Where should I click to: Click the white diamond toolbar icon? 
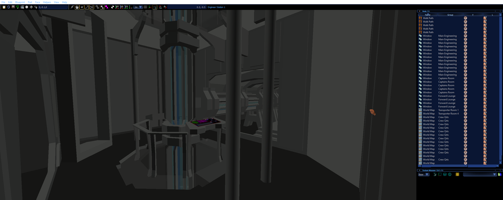(x=31, y=7)
